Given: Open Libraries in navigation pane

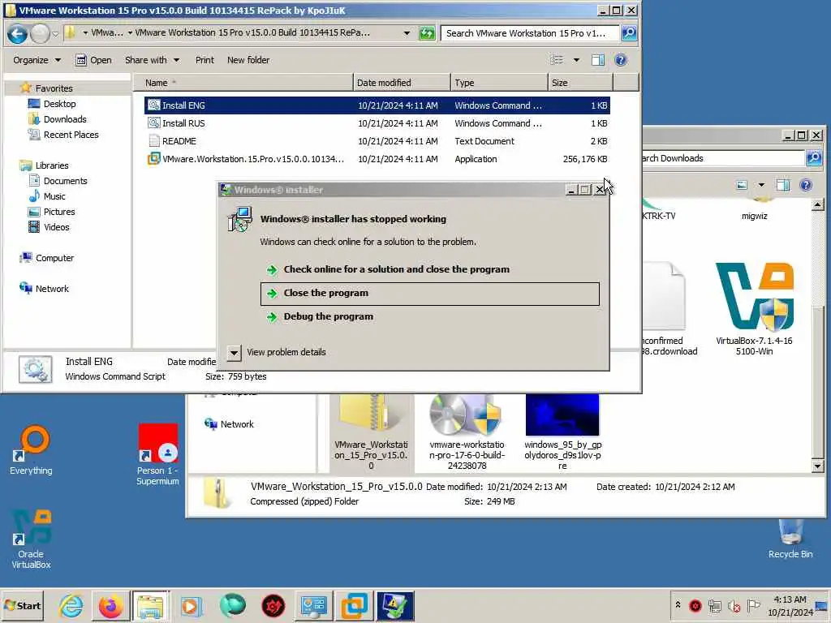Looking at the screenshot, I should 51,165.
